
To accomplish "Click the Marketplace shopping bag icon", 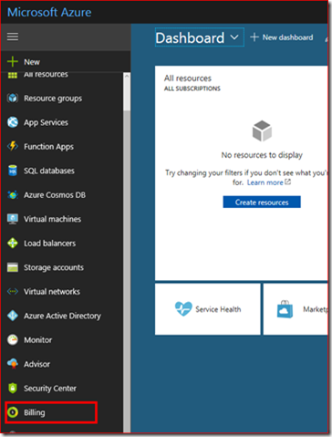I will click(x=285, y=309).
